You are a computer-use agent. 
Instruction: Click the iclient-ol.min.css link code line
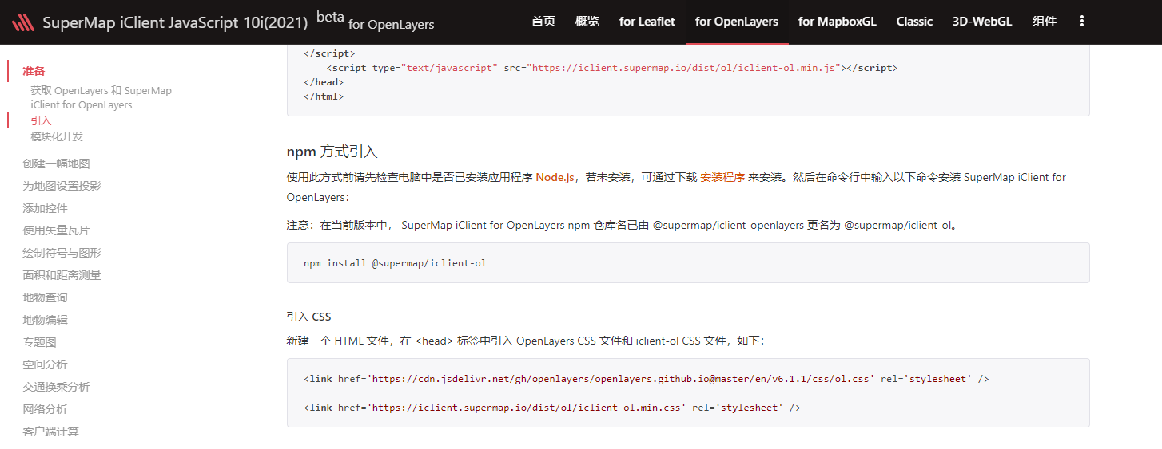(x=552, y=408)
